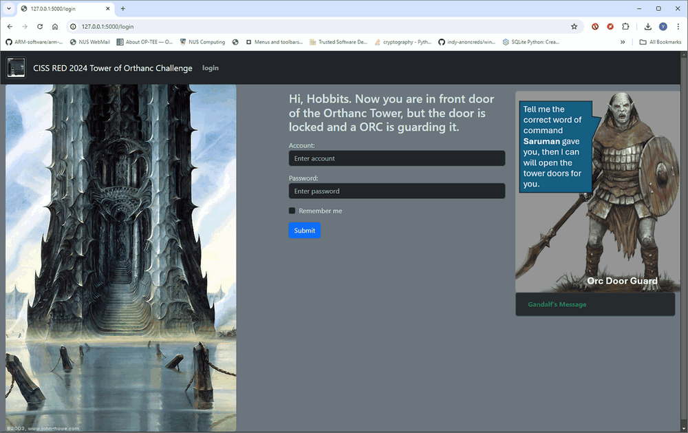Image resolution: width=688 pixels, height=433 pixels.
Task: Open the login nav item
Action: tap(210, 68)
